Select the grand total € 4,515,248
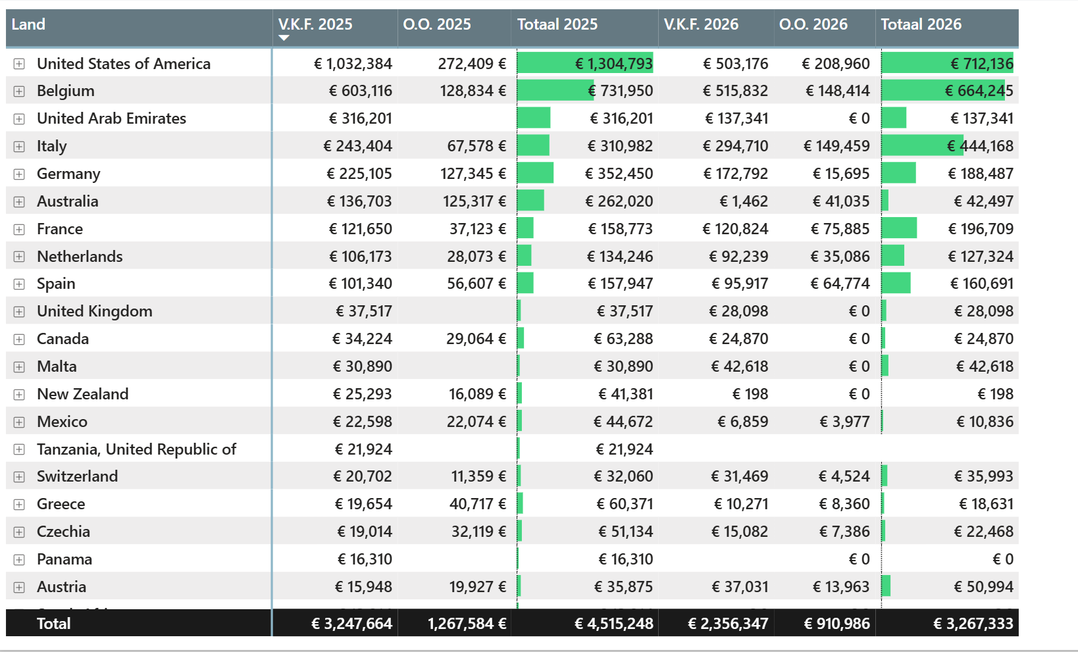Viewport: 1078px width, 652px height. click(614, 624)
